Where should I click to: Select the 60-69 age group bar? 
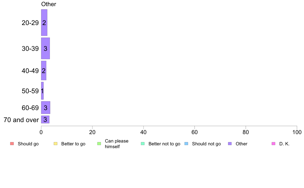[x=46, y=108]
